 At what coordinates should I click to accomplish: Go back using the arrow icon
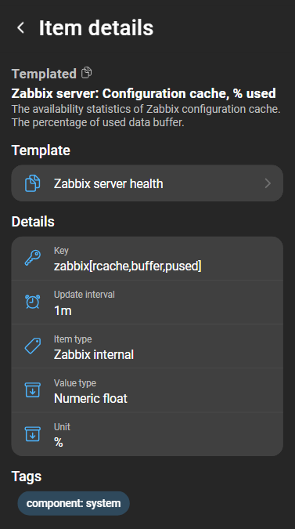(21, 27)
